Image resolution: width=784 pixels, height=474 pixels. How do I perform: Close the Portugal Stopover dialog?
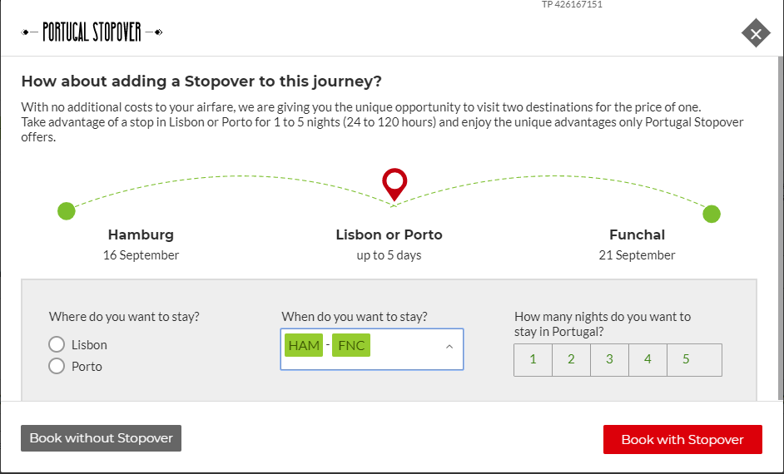tap(756, 33)
